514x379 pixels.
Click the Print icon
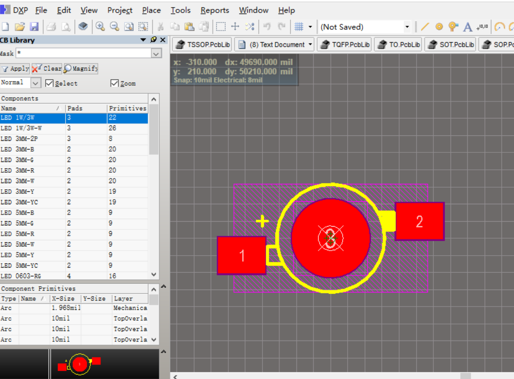pyautogui.click(x=51, y=27)
